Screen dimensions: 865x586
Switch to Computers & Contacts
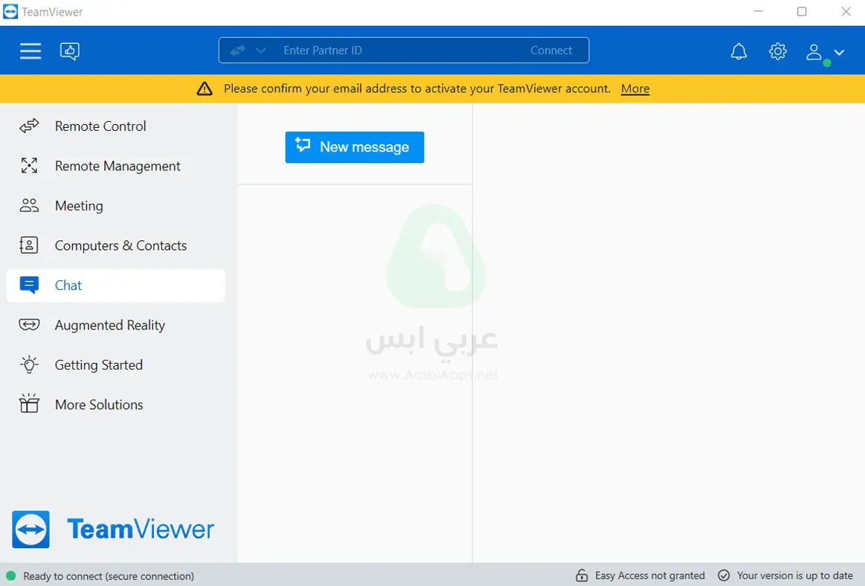pos(120,245)
